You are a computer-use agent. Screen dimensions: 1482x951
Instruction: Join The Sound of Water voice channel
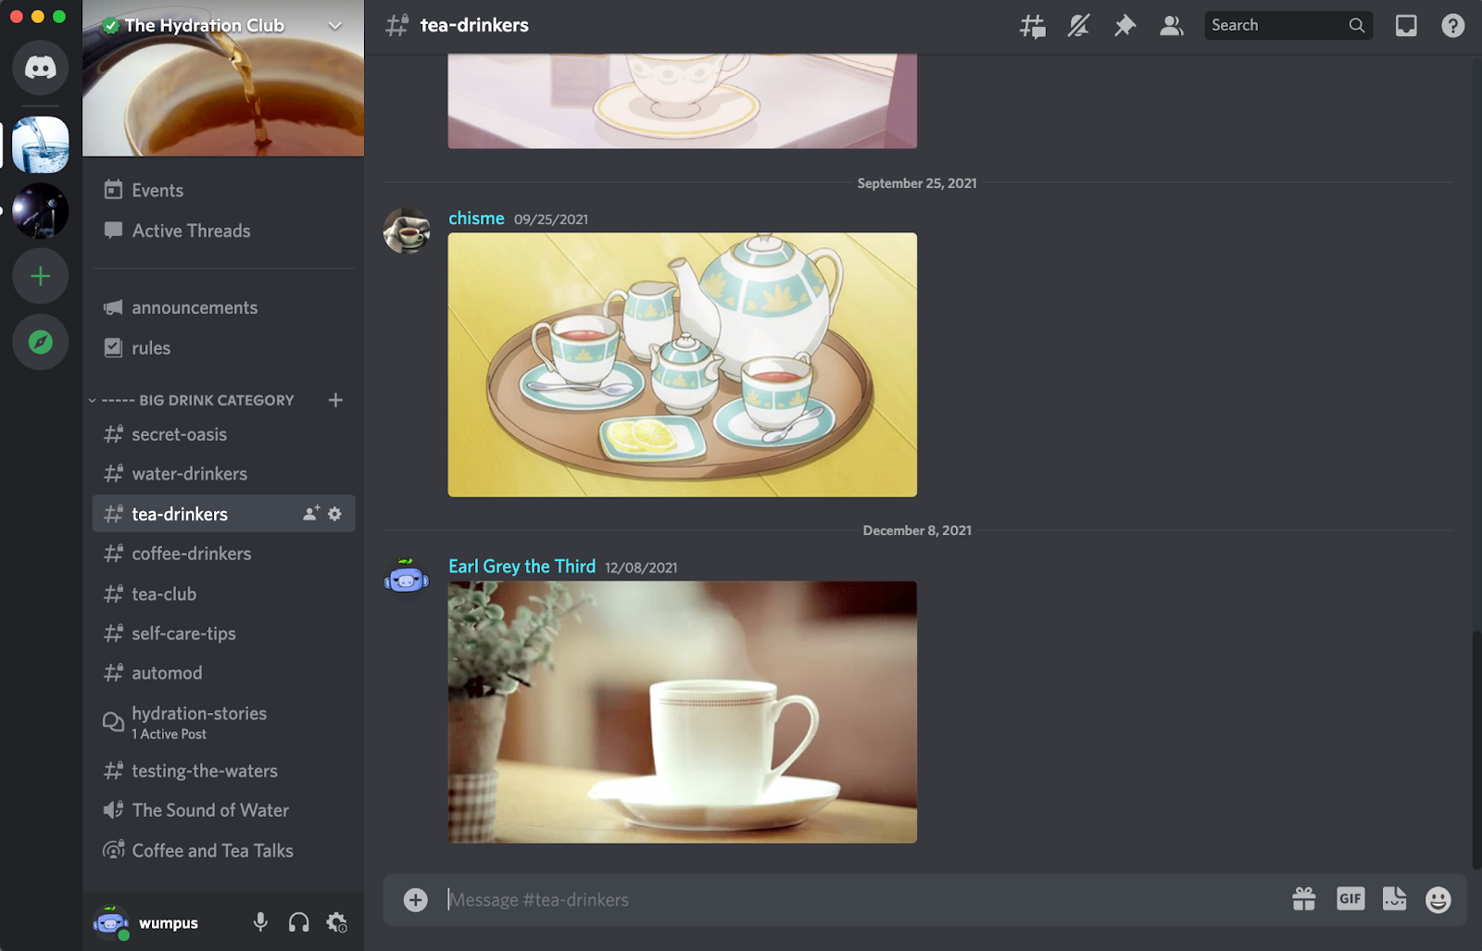point(223,810)
